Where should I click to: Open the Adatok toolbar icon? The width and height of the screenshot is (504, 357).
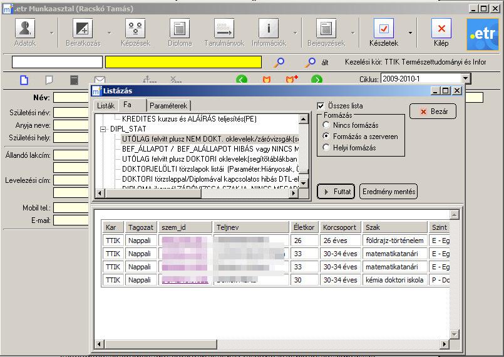click(25, 29)
